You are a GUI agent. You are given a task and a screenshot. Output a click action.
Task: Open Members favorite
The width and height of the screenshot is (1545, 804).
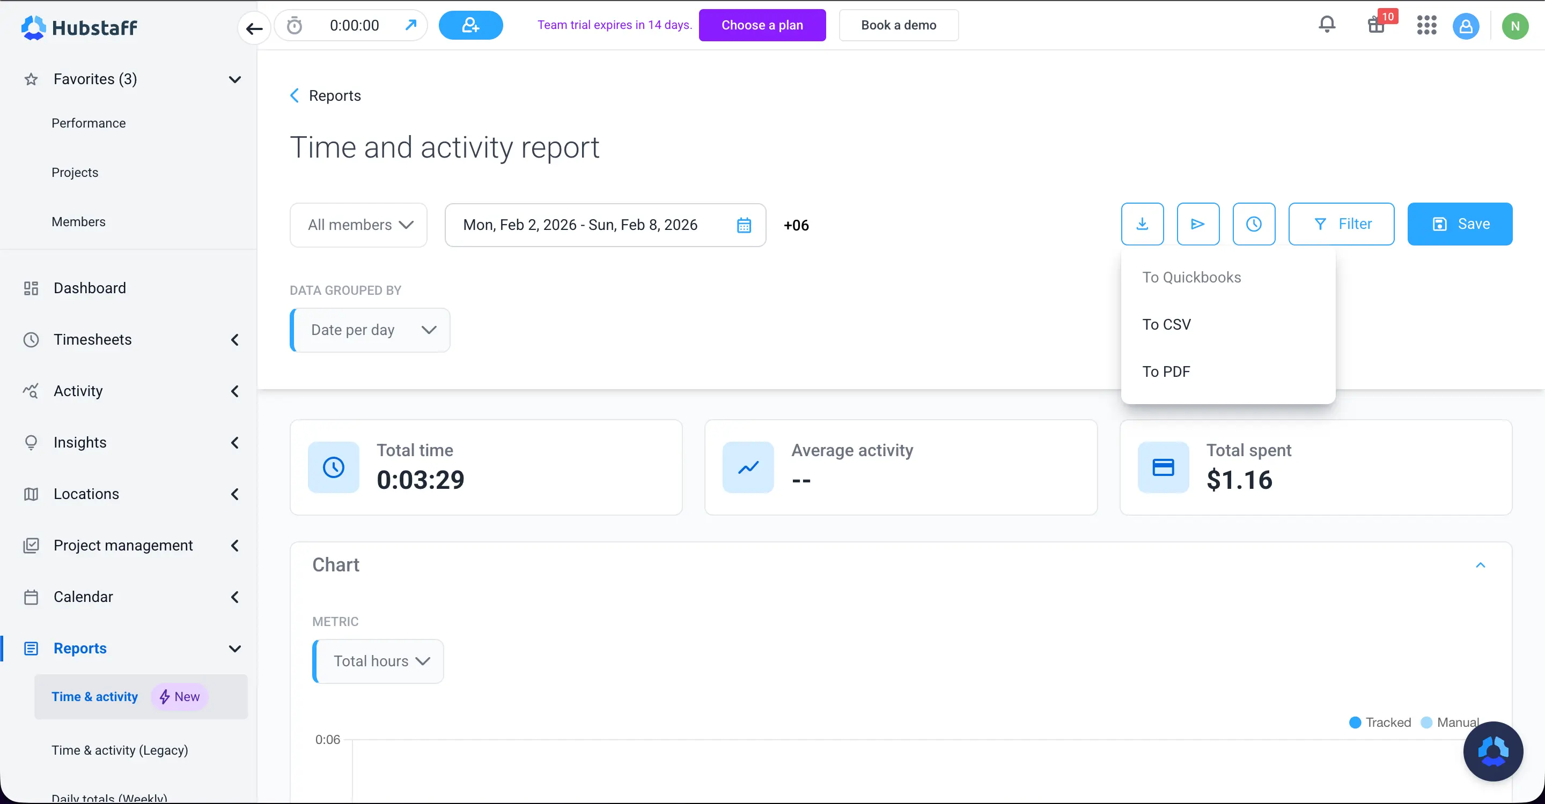click(x=78, y=222)
